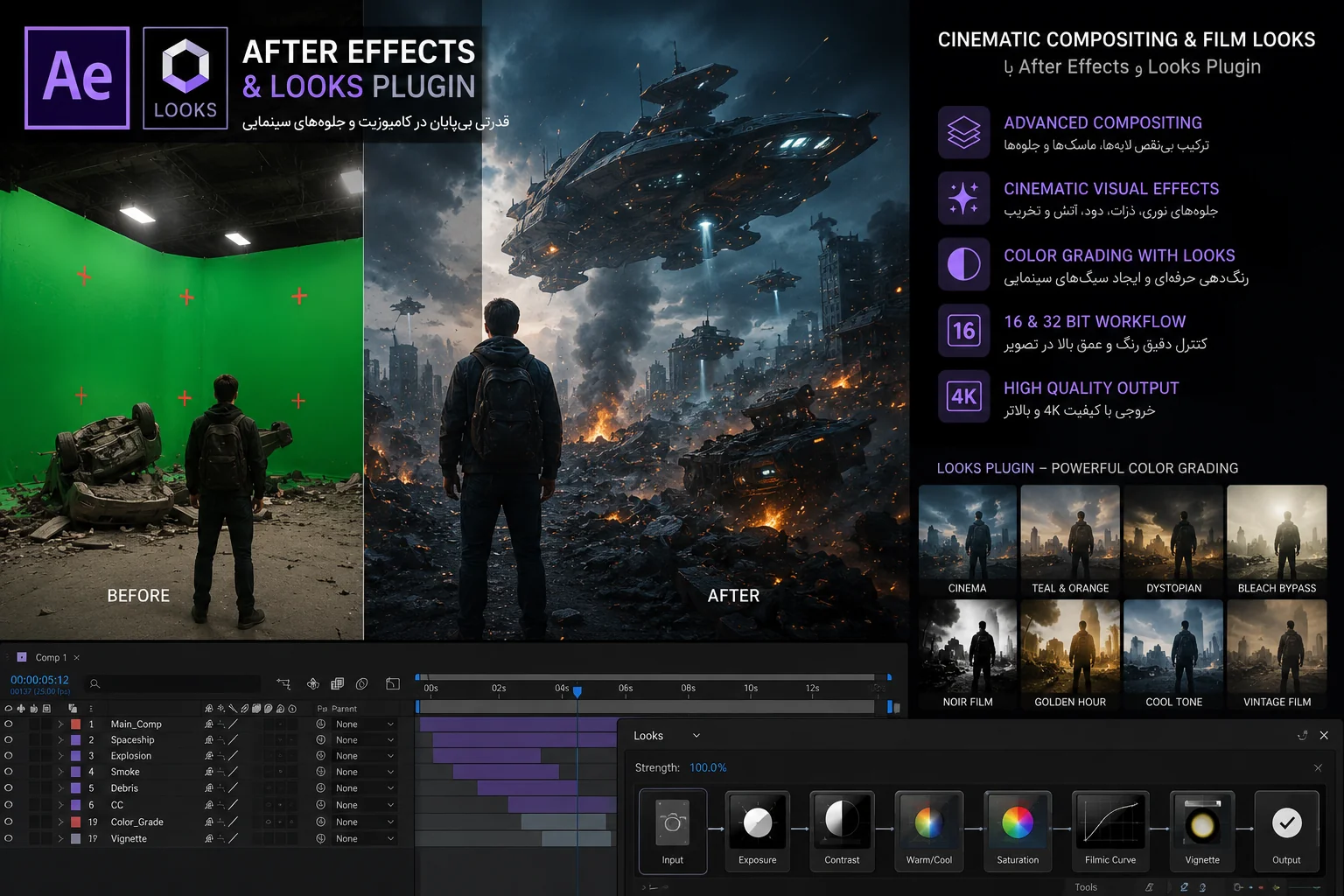The width and height of the screenshot is (1344, 896).
Task: Click the red label swatch of Main_Comp
Action: 75,724
